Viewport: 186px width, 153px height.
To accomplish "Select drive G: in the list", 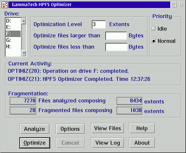I will tap(13, 40).
